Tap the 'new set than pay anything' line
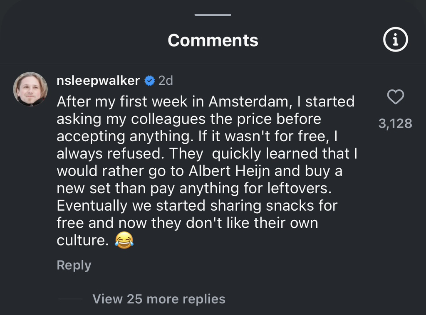The width and height of the screenshot is (426, 315). 195,188
